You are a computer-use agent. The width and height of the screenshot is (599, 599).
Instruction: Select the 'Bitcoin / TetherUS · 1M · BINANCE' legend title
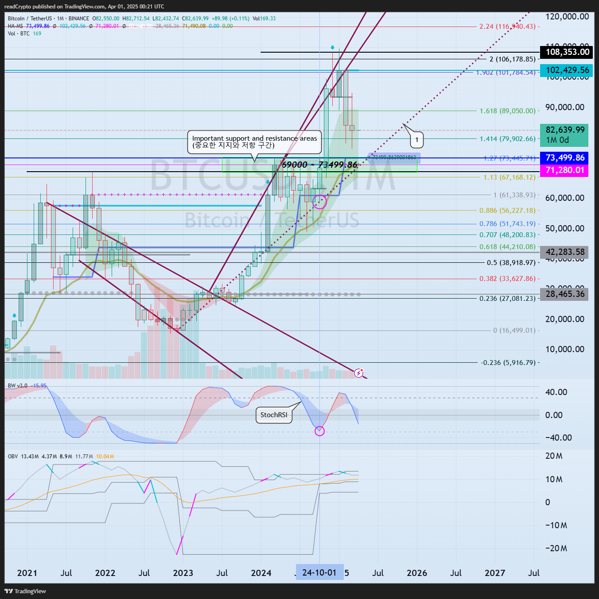[x=49, y=19]
